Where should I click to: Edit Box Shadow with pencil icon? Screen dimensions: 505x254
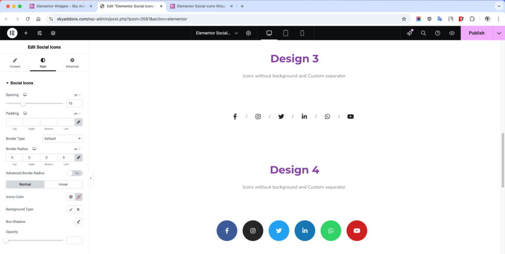coord(78,221)
